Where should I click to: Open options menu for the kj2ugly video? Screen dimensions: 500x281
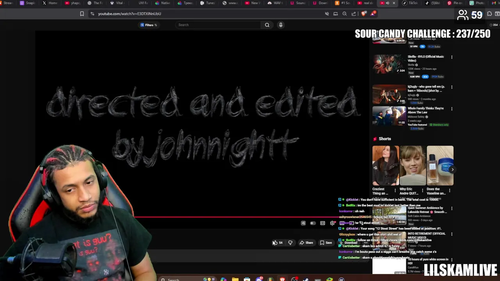point(452,87)
